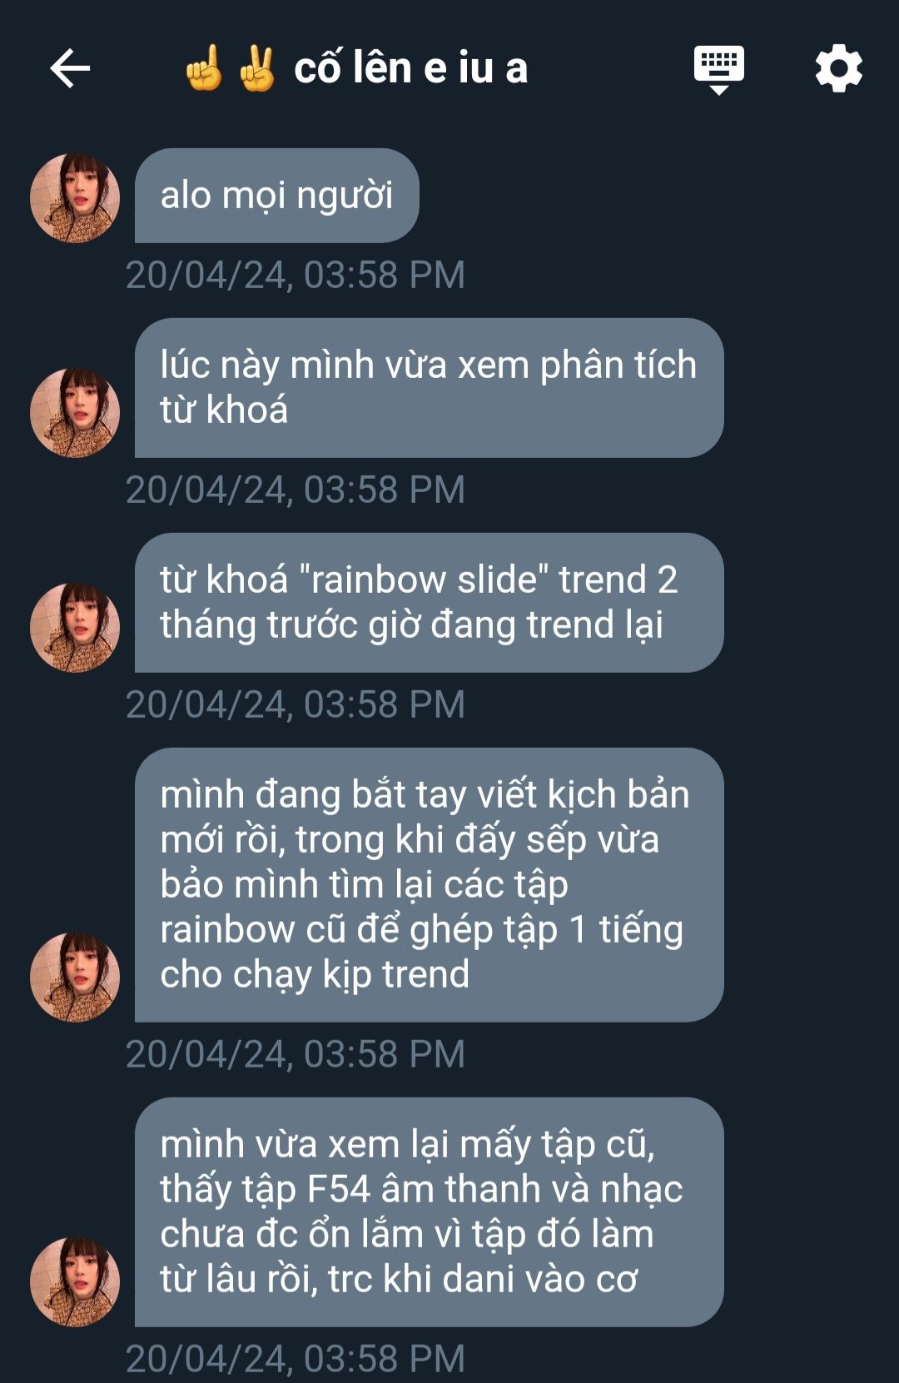
Task: Tap avatar beside 'bắt tay viết kịch bản' message
Action: pos(75,978)
